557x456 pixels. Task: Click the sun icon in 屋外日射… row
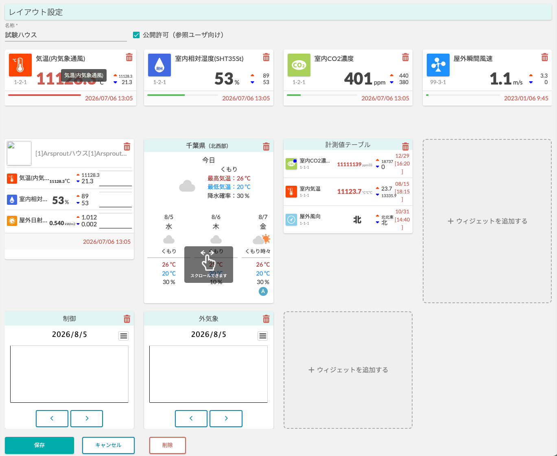[x=12, y=221]
